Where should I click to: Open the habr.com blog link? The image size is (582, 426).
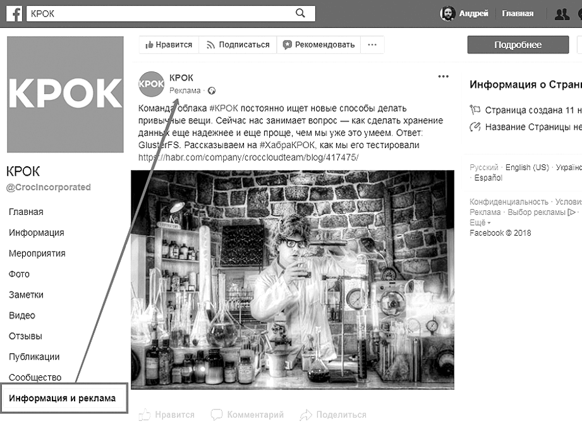(x=248, y=157)
